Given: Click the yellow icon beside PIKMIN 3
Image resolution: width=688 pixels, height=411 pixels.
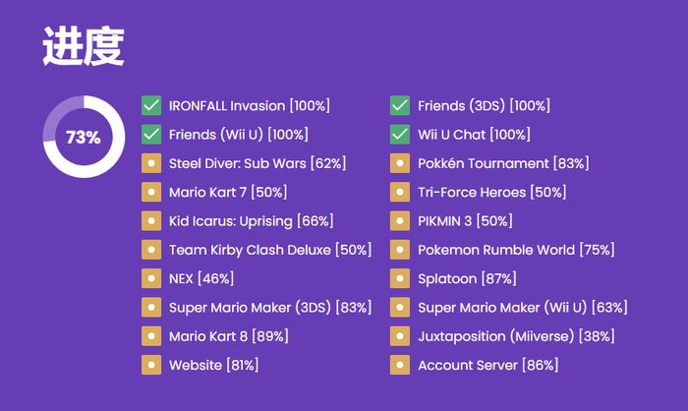Looking at the screenshot, I should pyautogui.click(x=400, y=220).
